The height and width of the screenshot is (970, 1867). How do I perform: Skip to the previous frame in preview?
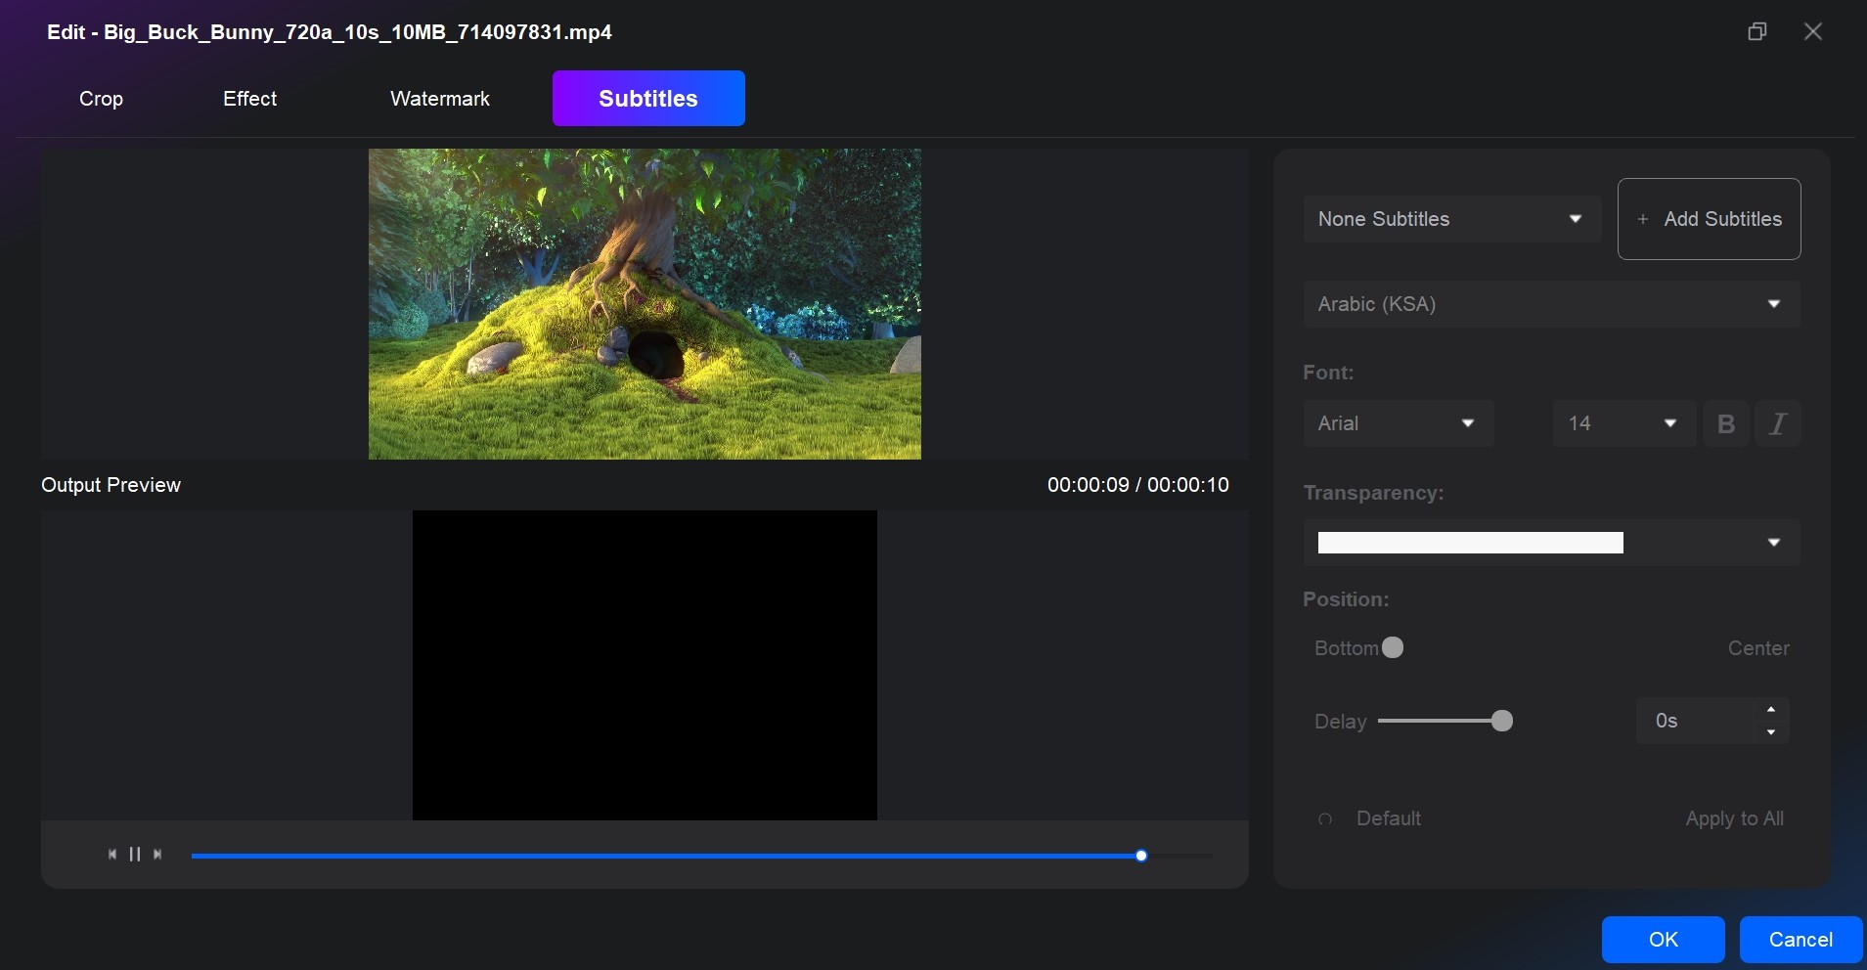(x=111, y=854)
